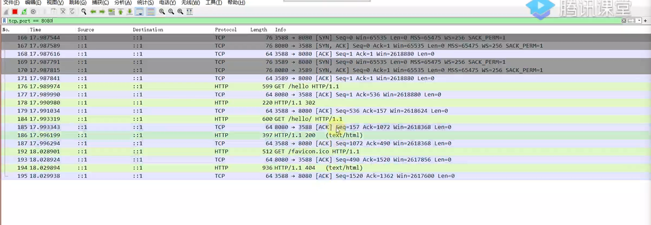Select packet 187 ACK Seq=1072 Ack=490

point(325,143)
